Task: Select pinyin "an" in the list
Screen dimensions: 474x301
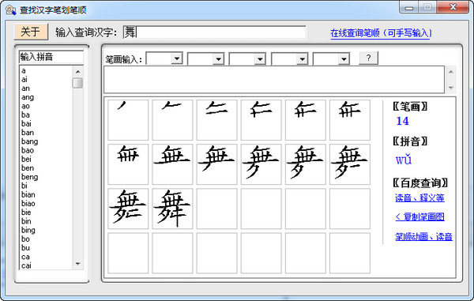Action: click(25, 88)
